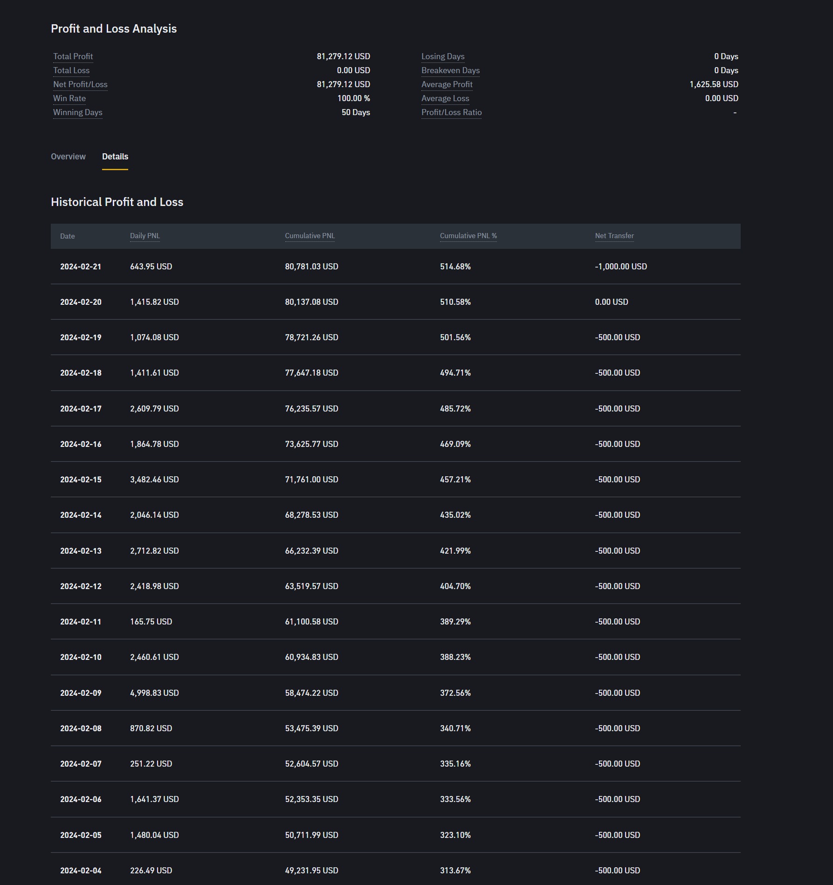
Task: Select the 2024-02-21 row date
Action: (81, 267)
